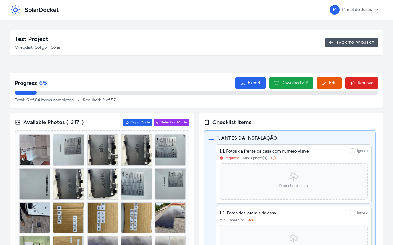This screenshot has height=245, width=393.
Task: Click the checklist progress bar
Action: pos(196,93)
